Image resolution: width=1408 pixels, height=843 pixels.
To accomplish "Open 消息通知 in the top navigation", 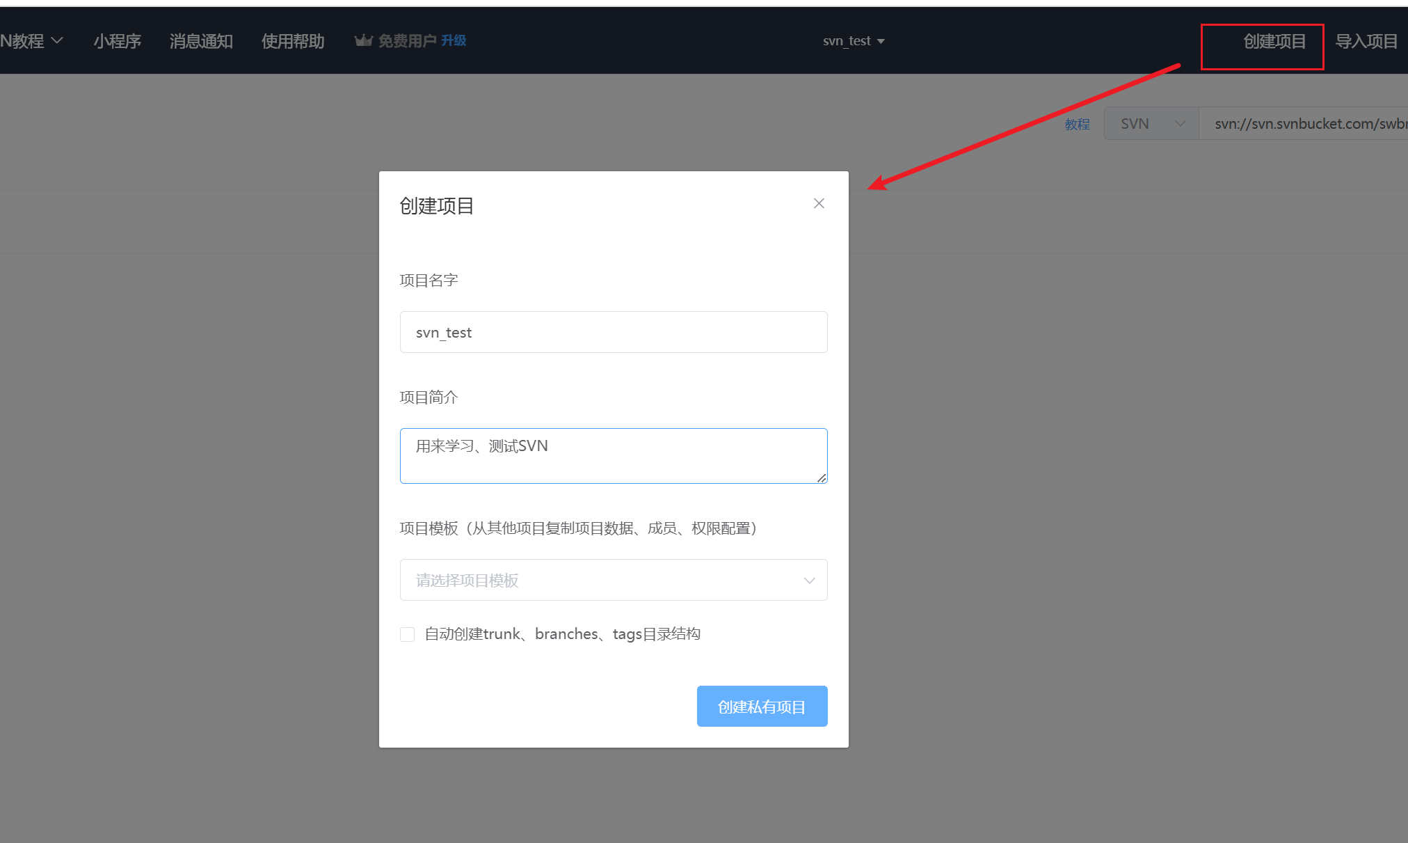I will [201, 41].
